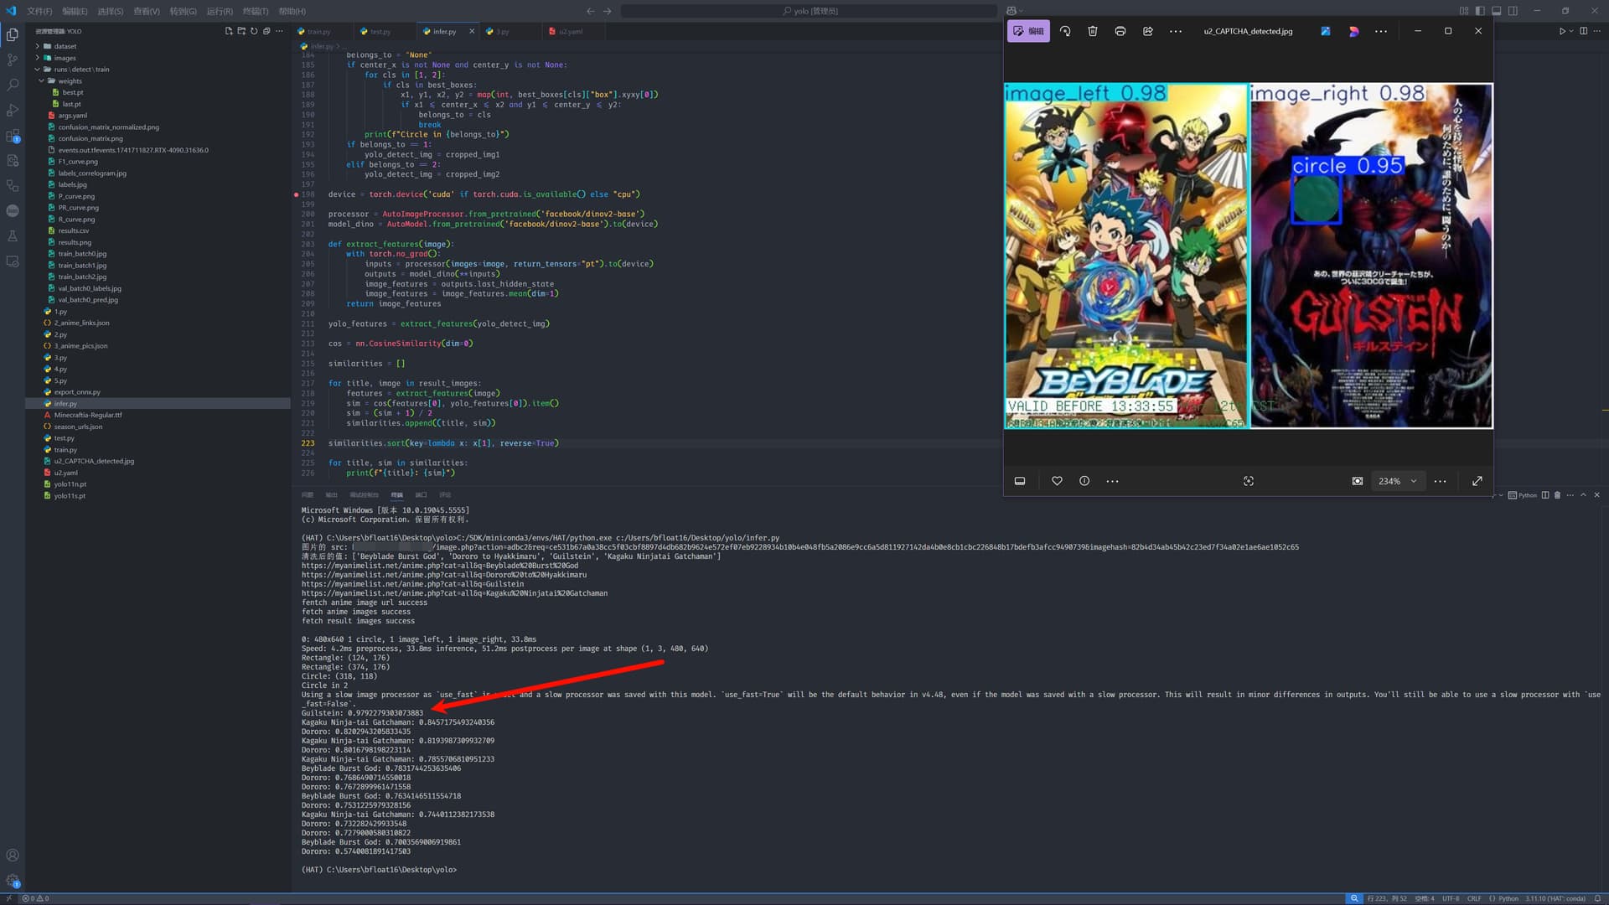This screenshot has width=1609, height=905.
Task: Delete the image in Photos viewer
Action: pos(1093,31)
